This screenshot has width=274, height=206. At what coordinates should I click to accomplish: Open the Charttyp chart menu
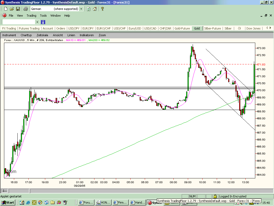click(x=26, y=35)
